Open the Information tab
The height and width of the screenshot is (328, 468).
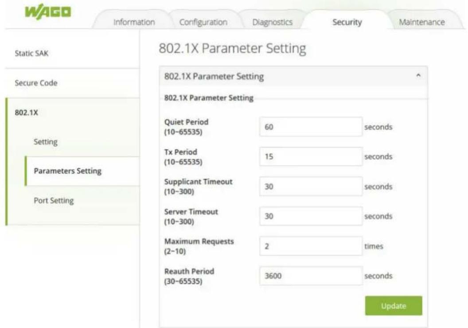(134, 22)
